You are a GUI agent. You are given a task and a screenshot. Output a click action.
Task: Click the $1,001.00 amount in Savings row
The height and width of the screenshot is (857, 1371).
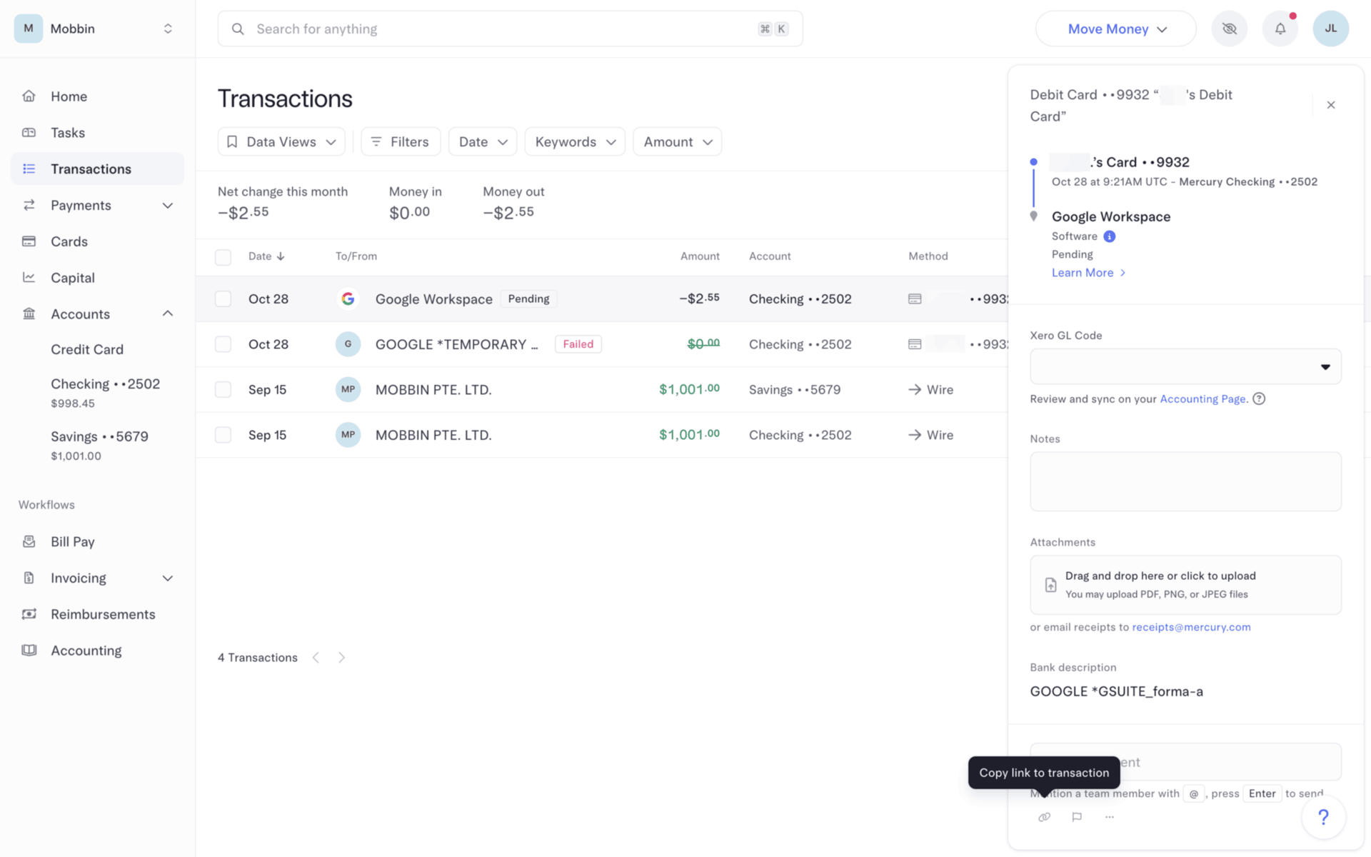coord(689,389)
